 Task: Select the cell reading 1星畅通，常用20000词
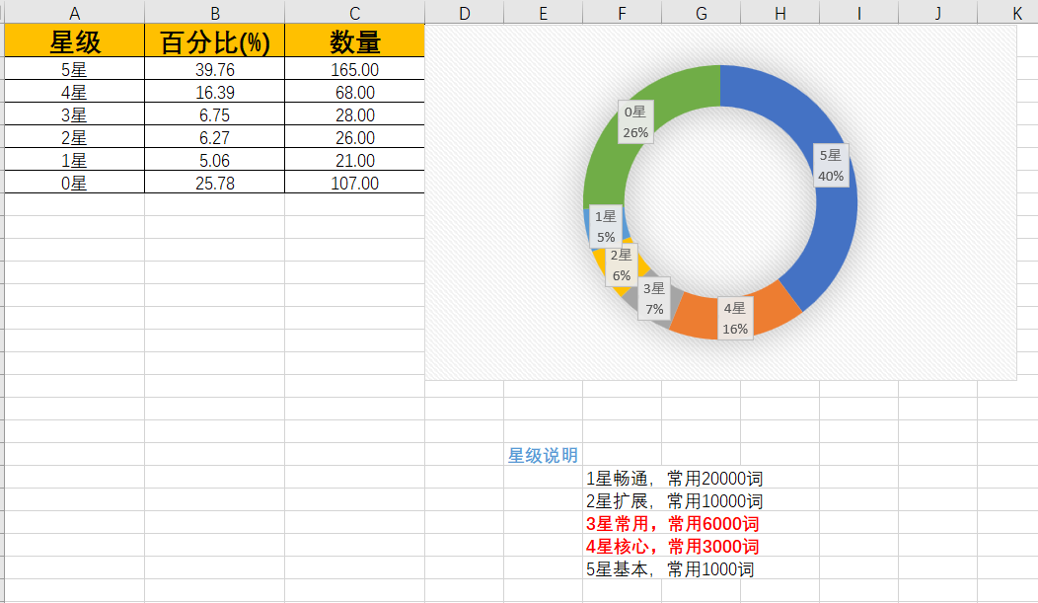click(675, 478)
